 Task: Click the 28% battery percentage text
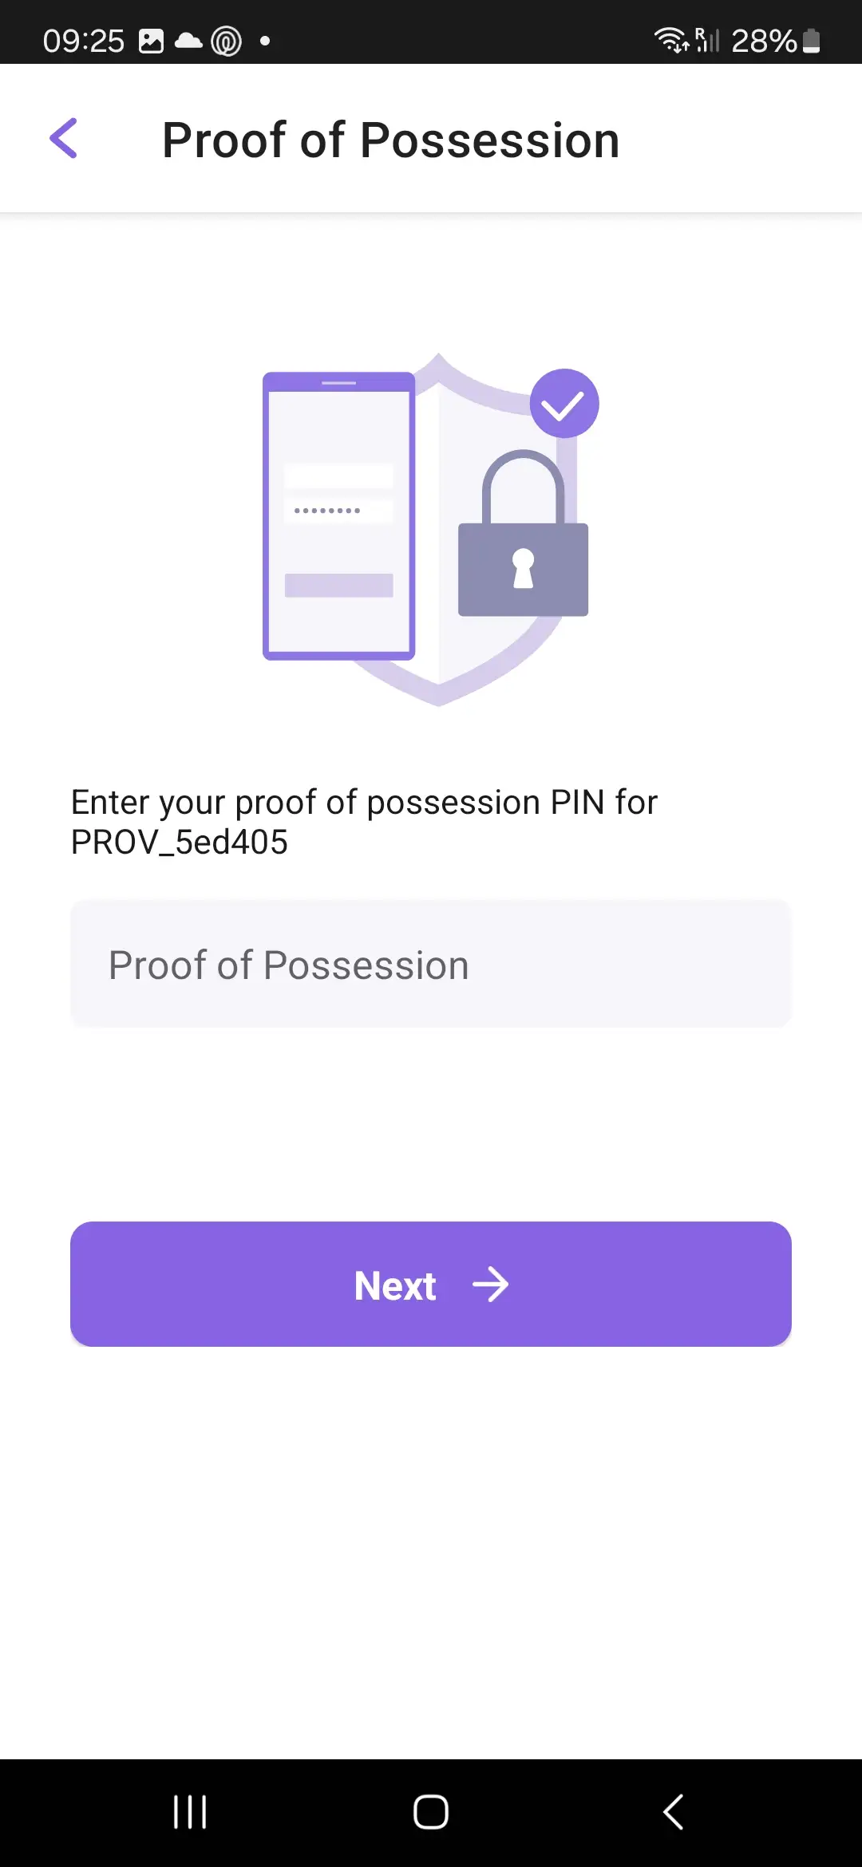[x=764, y=41]
